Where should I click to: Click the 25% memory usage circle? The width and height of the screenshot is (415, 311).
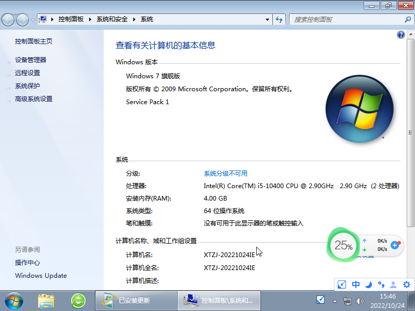pos(343,246)
